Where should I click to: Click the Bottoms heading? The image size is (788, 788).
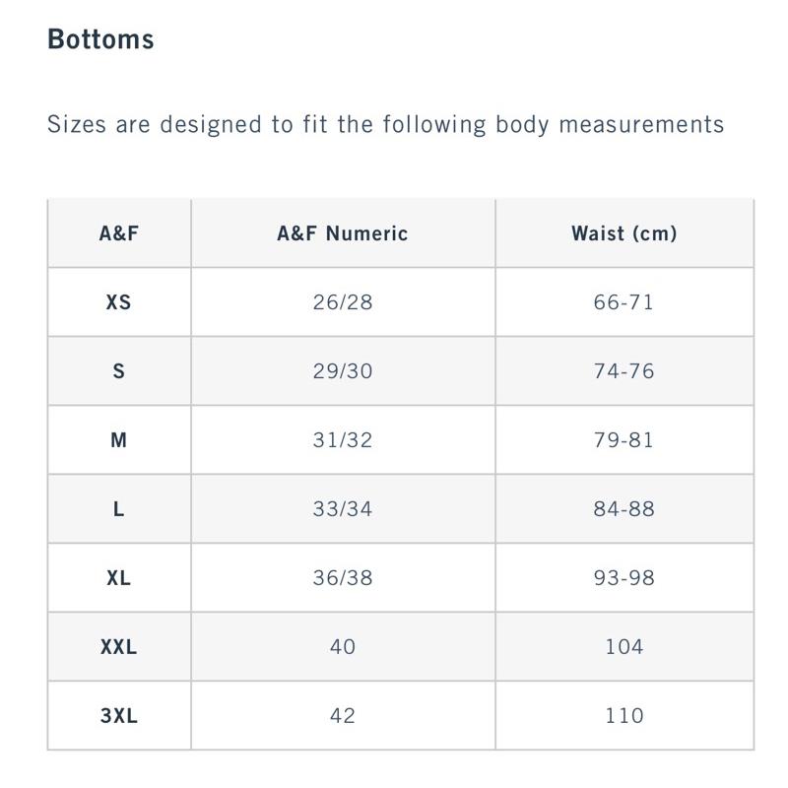(101, 39)
